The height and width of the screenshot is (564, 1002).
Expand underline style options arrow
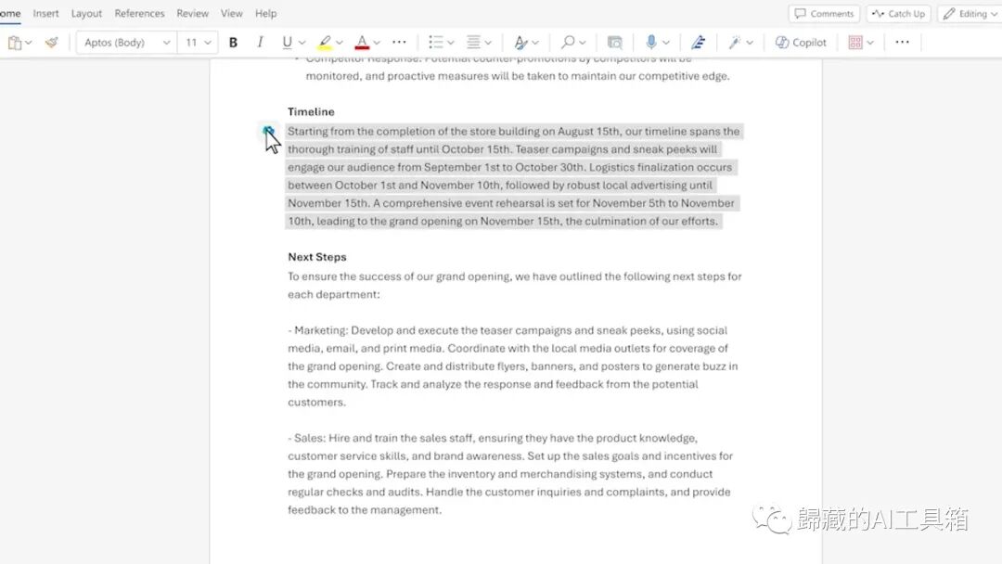tap(302, 43)
